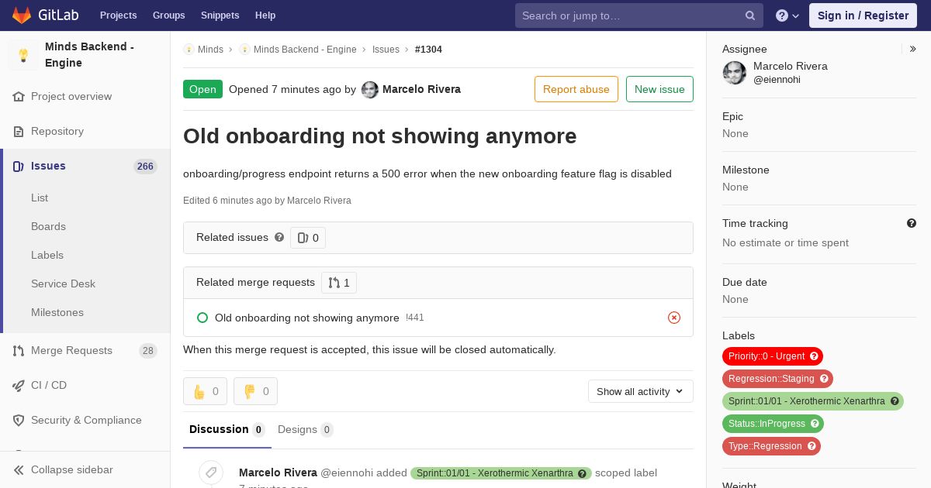Open the Milestones sidebar item
This screenshot has width=931, height=488.
[57, 312]
